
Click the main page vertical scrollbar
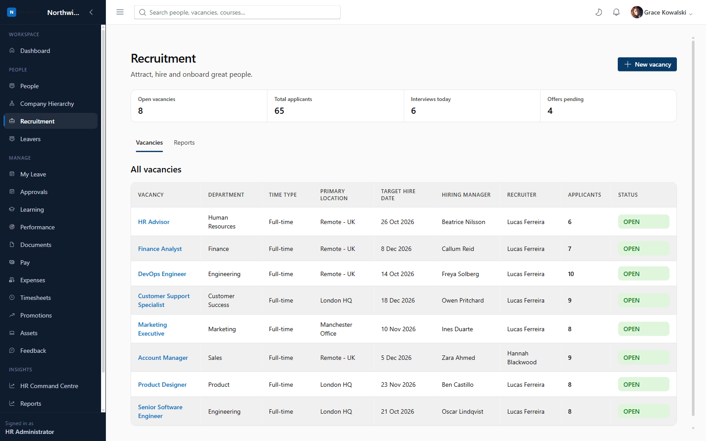pyautogui.click(x=693, y=228)
